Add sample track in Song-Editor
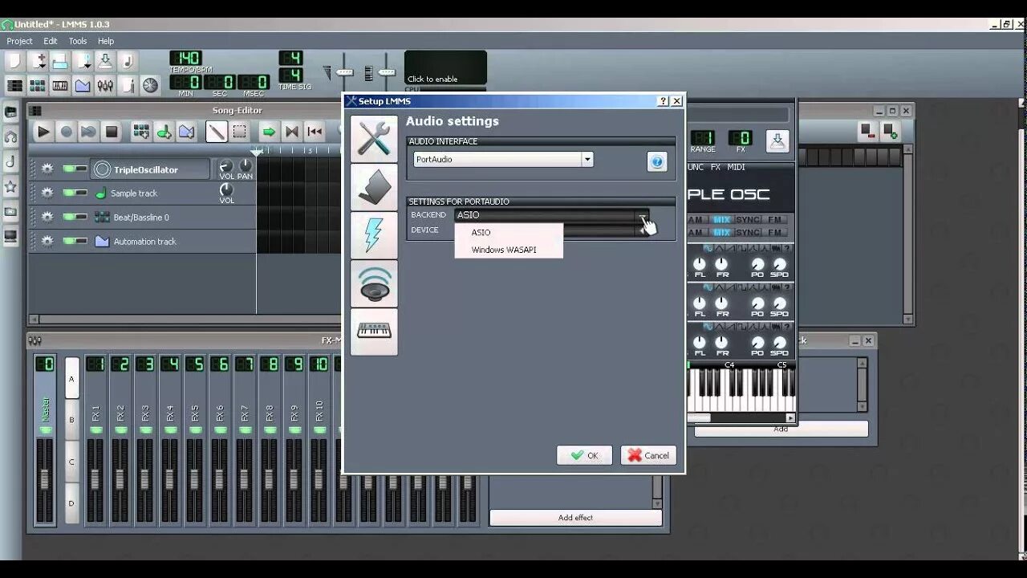Screen dimensions: 1027x578 click(x=164, y=132)
